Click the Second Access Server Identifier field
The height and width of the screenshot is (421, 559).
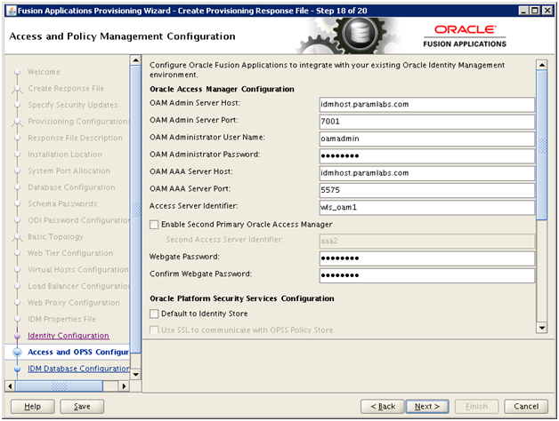click(x=427, y=241)
